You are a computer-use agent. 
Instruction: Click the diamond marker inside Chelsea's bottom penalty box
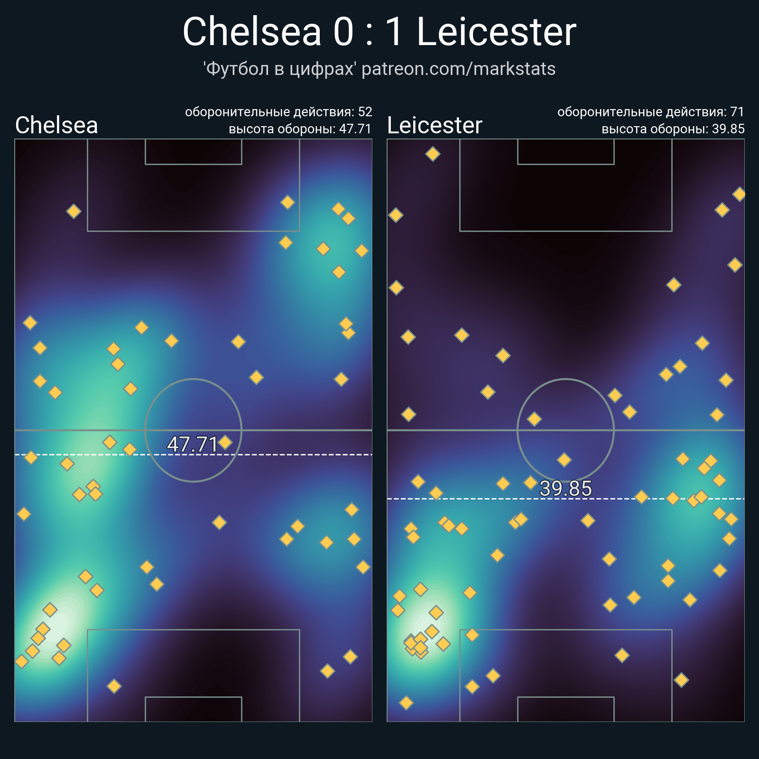[x=114, y=686]
